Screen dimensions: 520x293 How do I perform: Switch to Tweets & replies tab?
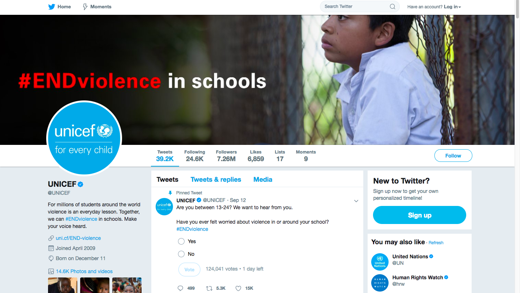[216, 180]
